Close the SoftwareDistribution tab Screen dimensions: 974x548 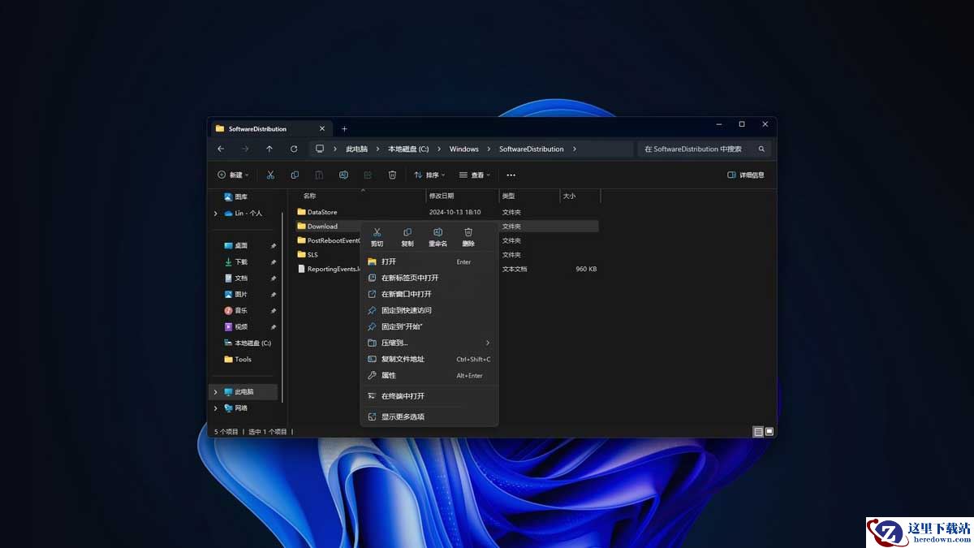pos(322,129)
